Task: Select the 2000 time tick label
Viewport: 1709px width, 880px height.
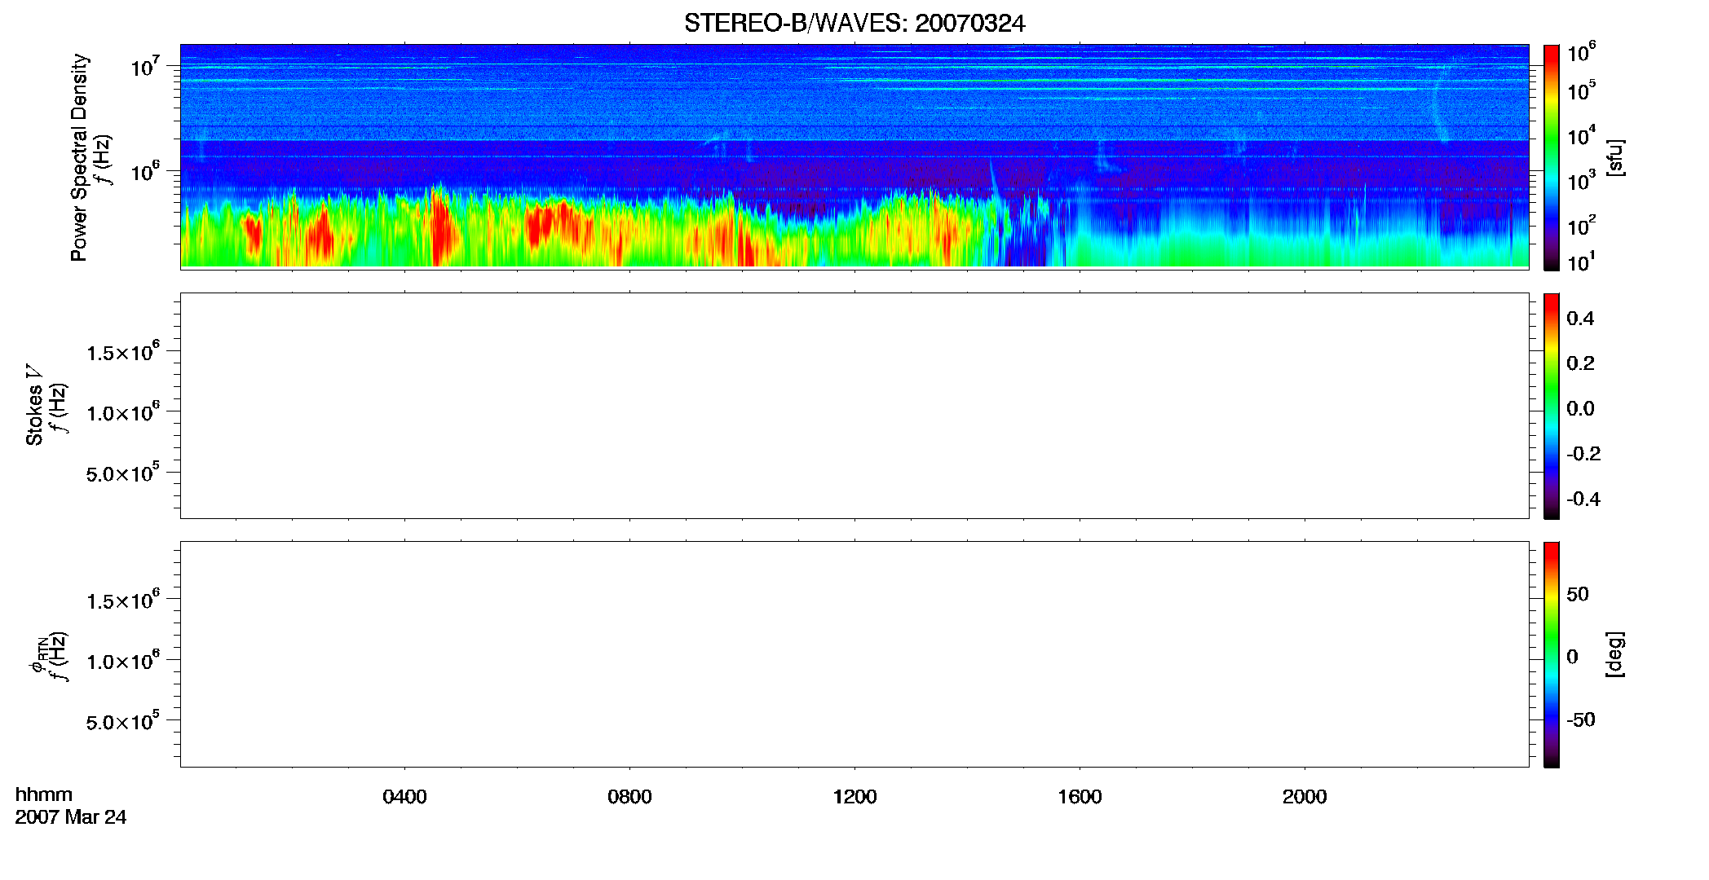Action: (1305, 797)
